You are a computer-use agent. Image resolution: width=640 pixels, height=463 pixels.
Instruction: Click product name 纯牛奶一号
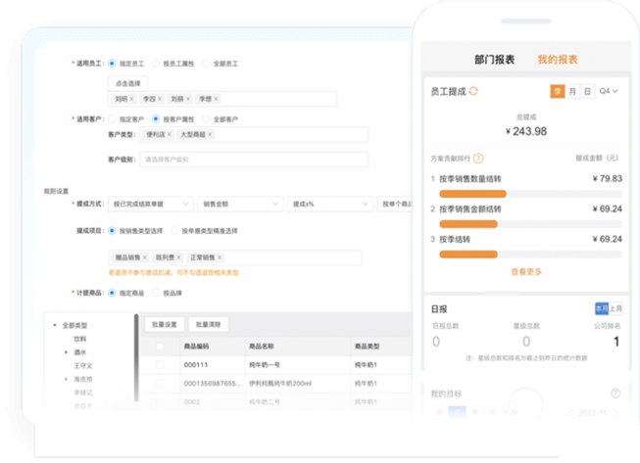tap(265, 365)
